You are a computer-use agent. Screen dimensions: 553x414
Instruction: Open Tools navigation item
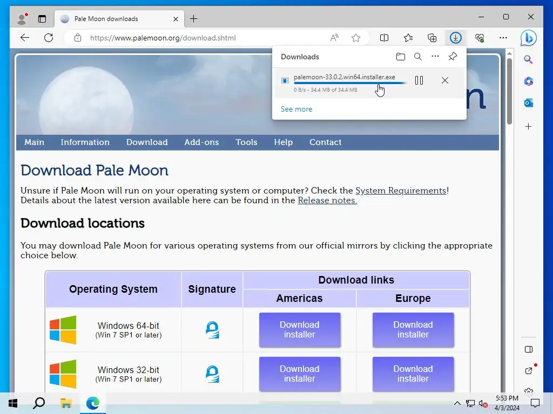[246, 142]
